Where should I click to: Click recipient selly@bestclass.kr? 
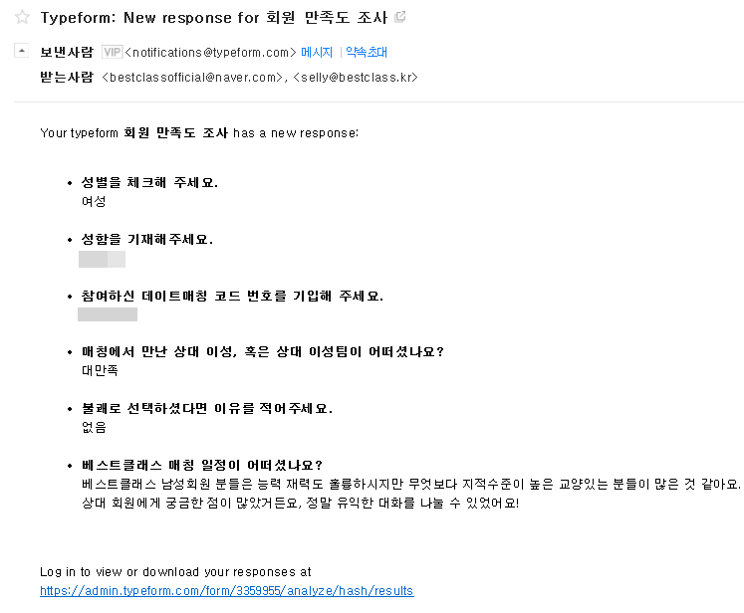[356, 77]
